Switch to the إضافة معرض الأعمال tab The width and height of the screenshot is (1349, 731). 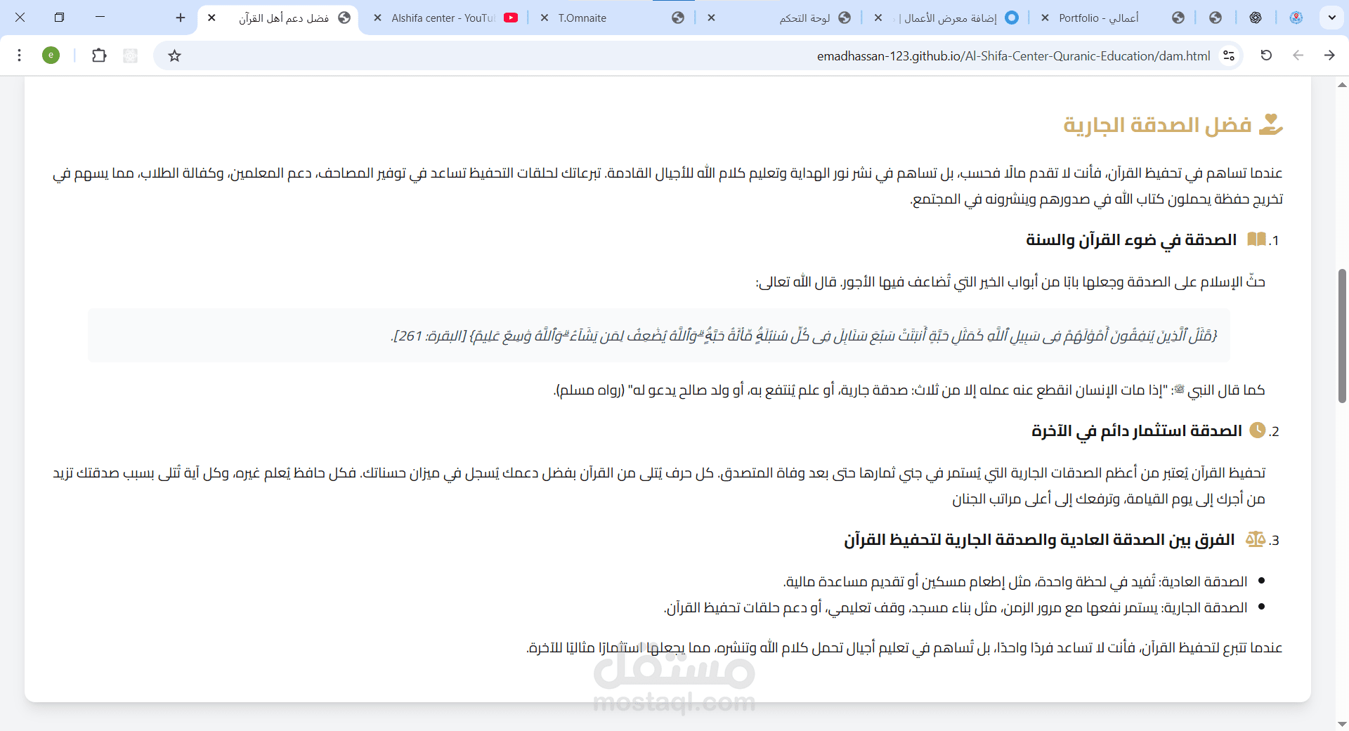coord(946,18)
